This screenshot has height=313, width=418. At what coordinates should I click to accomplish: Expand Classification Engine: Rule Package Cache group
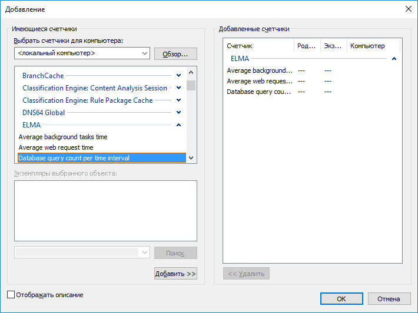click(178, 100)
